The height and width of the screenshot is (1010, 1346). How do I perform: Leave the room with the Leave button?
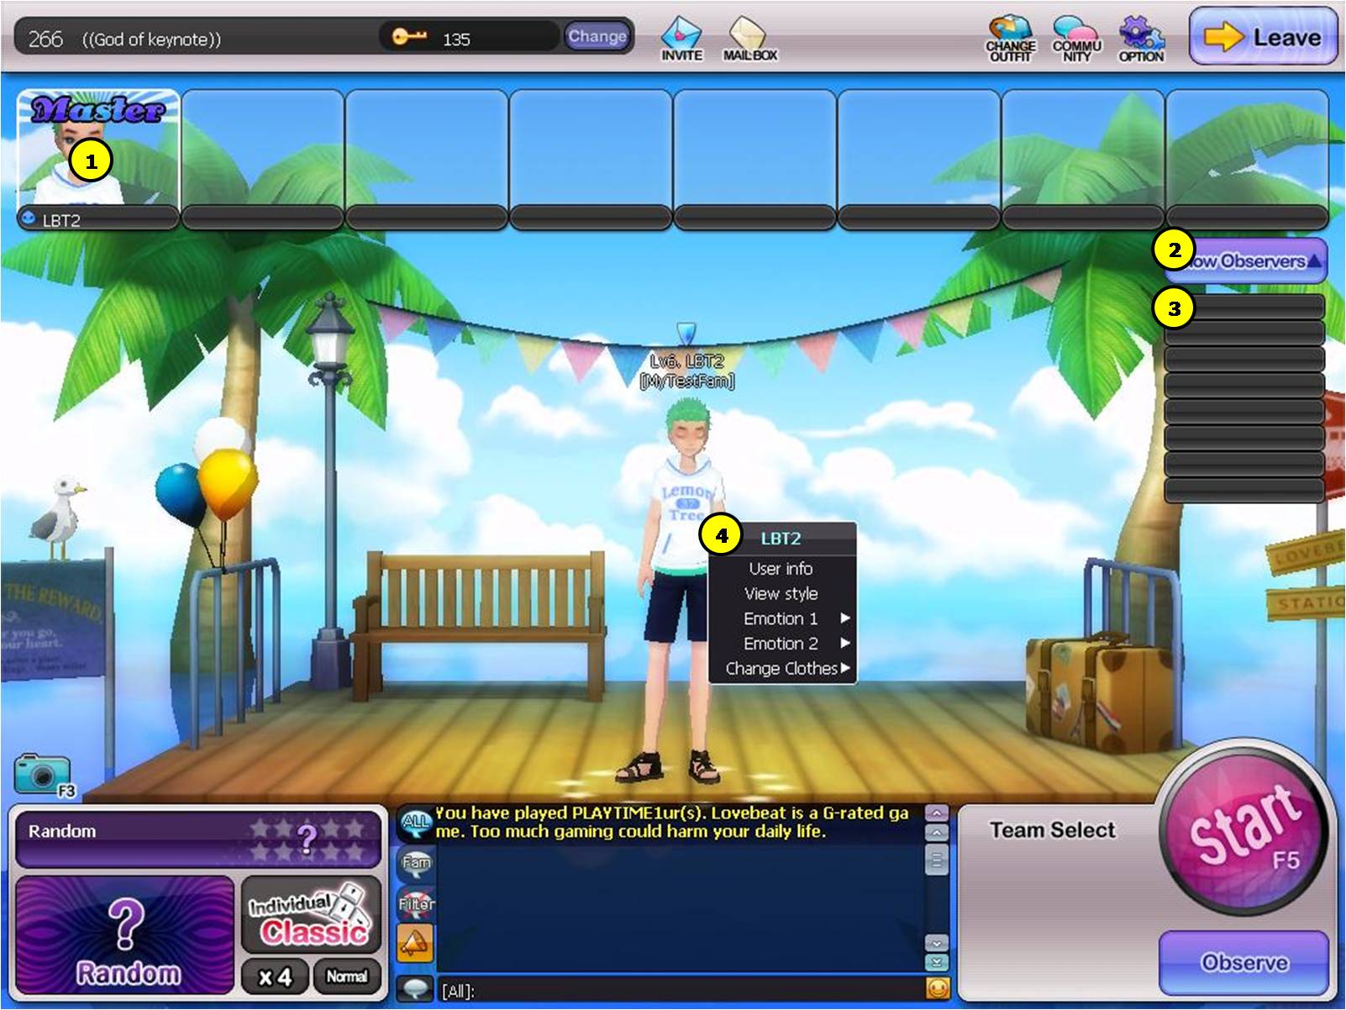tap(1263, 37)
